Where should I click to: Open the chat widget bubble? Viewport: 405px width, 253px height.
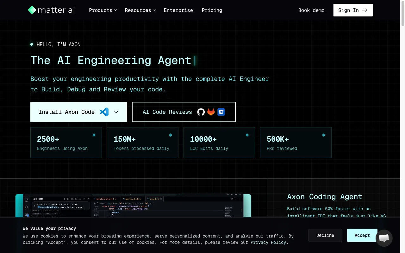(x=384, y=238)
